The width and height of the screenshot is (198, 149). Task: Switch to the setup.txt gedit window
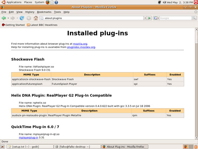click(x=30, y=147)
